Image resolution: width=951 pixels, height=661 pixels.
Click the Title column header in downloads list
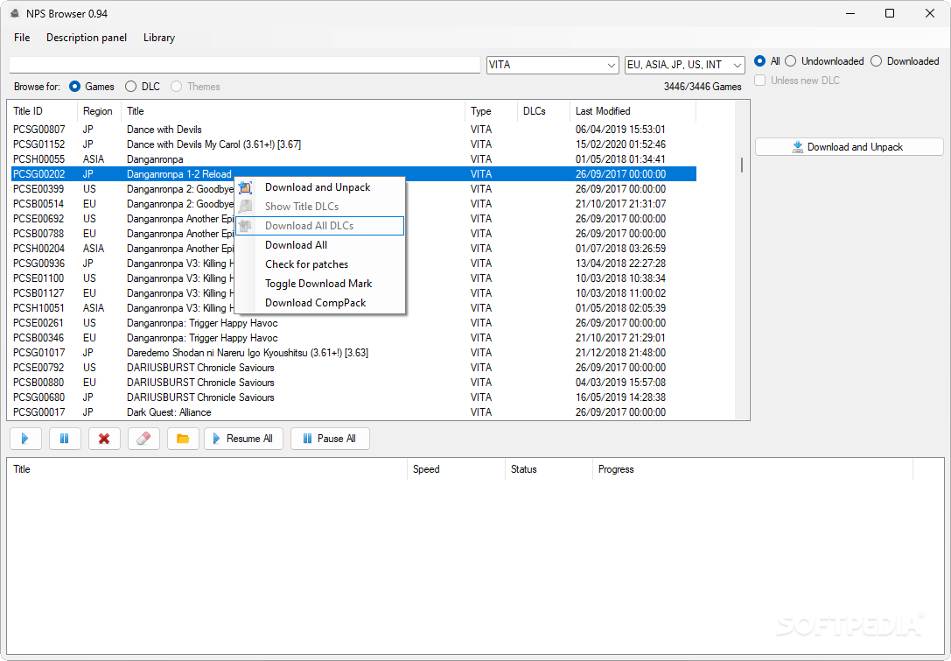click(x=206, y=469)
